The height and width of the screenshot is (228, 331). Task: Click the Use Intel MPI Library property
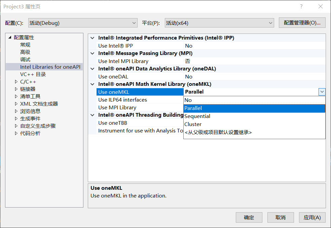click(x=123, y=61)
